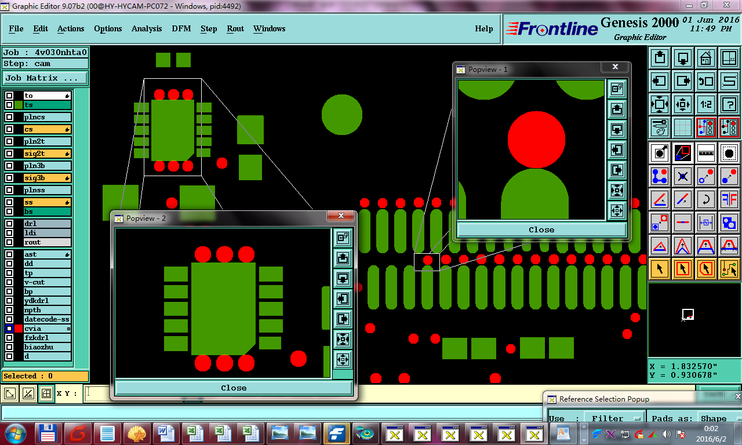Click bottom zoom out icon in Popview - 1
The height and width of the screenshot is (445, 742).
[617, 210]
